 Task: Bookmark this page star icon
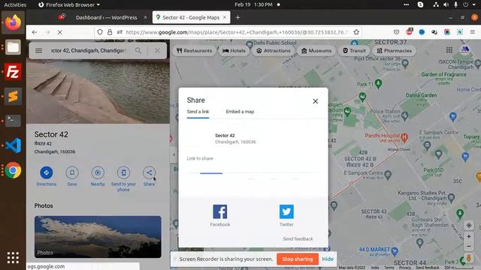tap(356, 32)
